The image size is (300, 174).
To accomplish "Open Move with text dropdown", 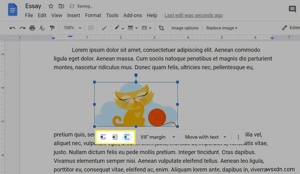I will (205, 137).
